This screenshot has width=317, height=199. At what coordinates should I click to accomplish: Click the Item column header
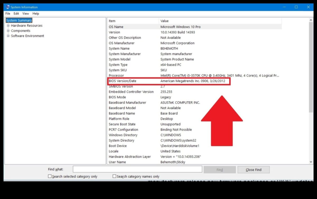point(132,21)
